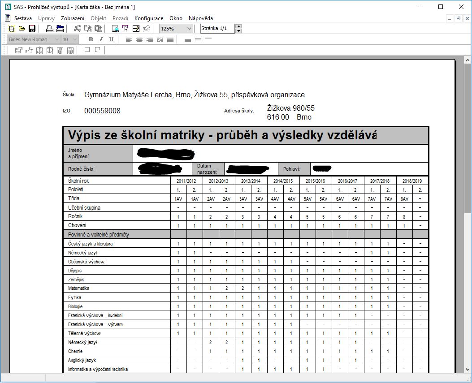The height and width of the screenshot is (383, 472).
Task: Click the New document icon
Action: [x=12, y=29]
